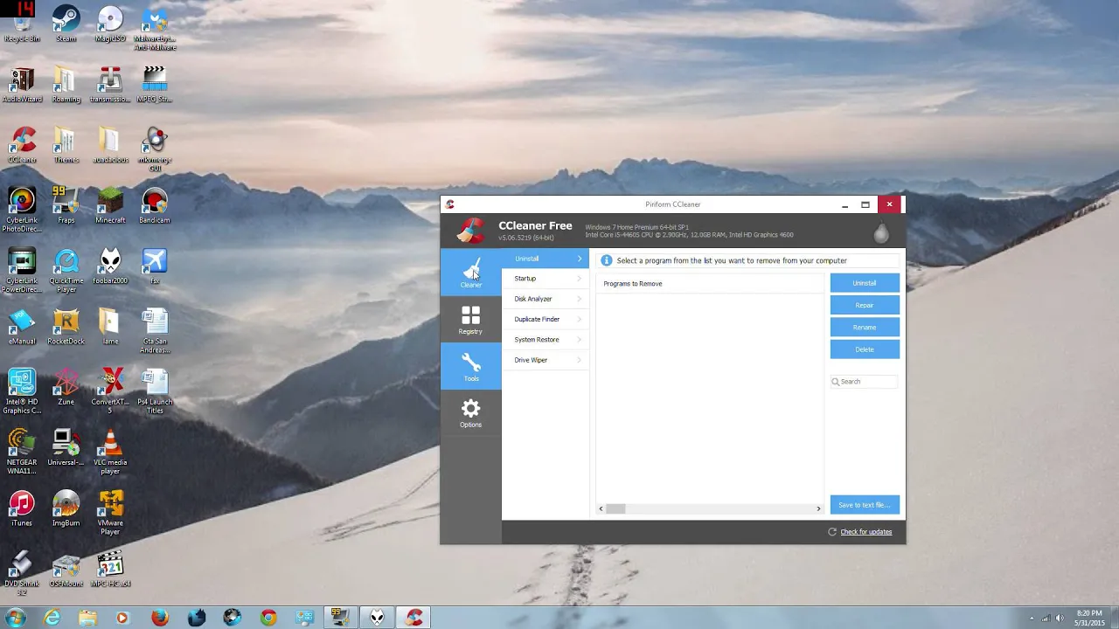Viewport: 1119px width, 629px height.
Task: Select the iTunes desktop shortcut
Action: click(x=22, y=508)
